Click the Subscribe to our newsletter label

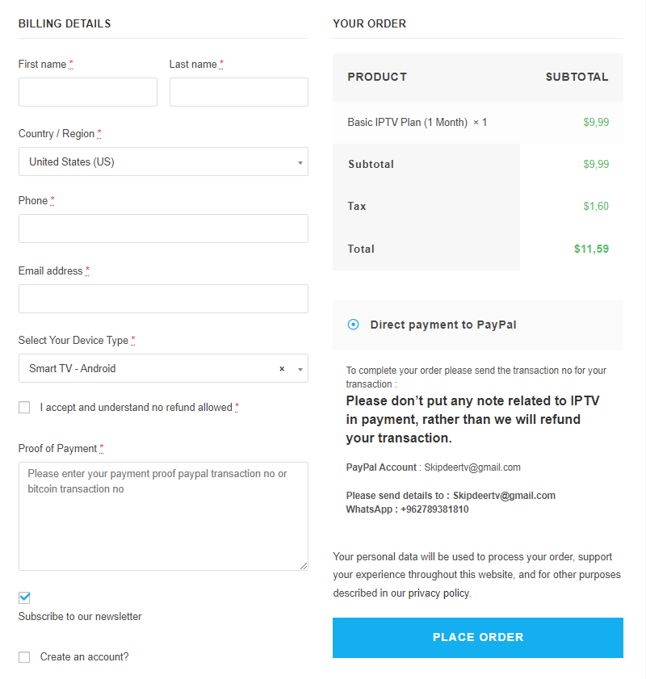coord(80,617)
